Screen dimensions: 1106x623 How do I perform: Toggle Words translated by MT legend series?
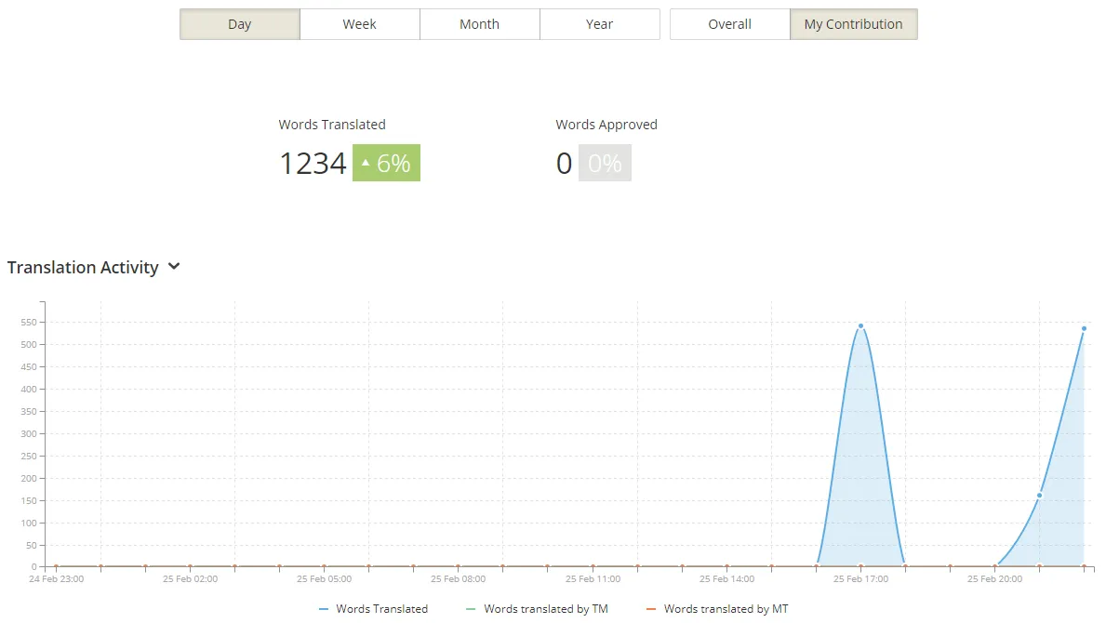717,609
